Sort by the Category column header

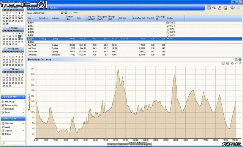point(58,18)
